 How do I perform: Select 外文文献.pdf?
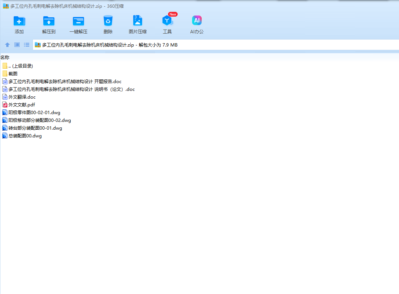(21, 105)
